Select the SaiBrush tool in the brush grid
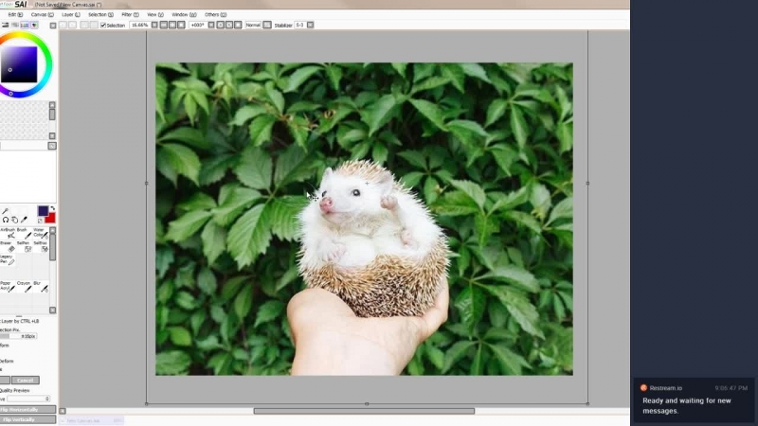 (x=41, y=246)
